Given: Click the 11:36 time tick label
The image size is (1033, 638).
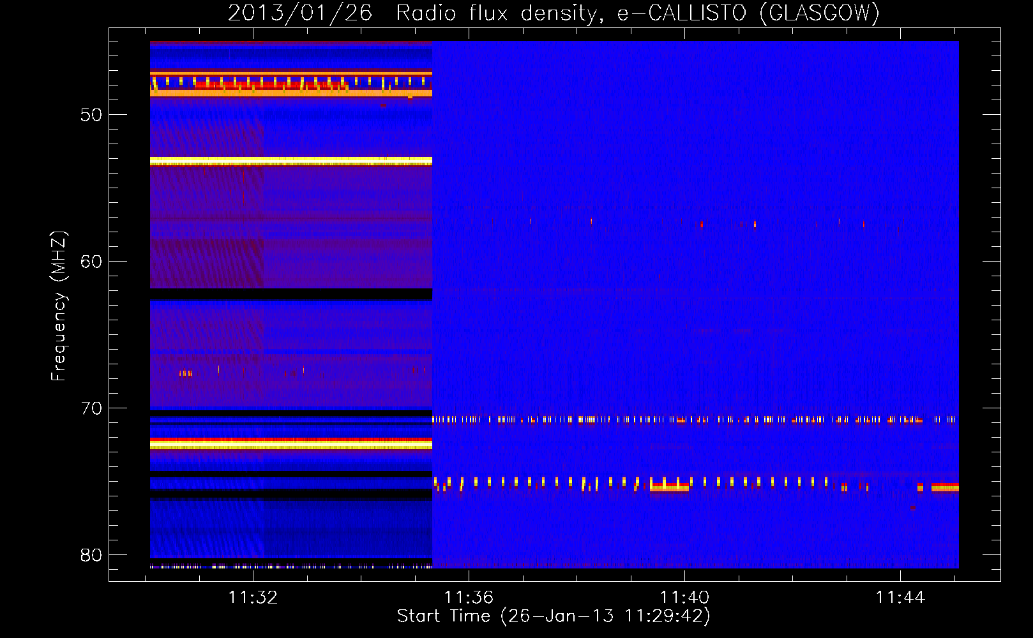Looking at the screenshot, I should pyautogui.click(x=469, y=597).
